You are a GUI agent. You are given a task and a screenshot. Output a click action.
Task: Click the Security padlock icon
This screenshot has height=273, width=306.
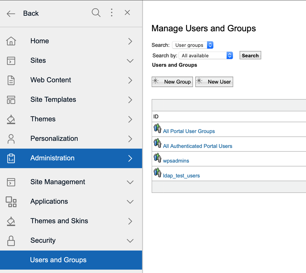point(11,241)
